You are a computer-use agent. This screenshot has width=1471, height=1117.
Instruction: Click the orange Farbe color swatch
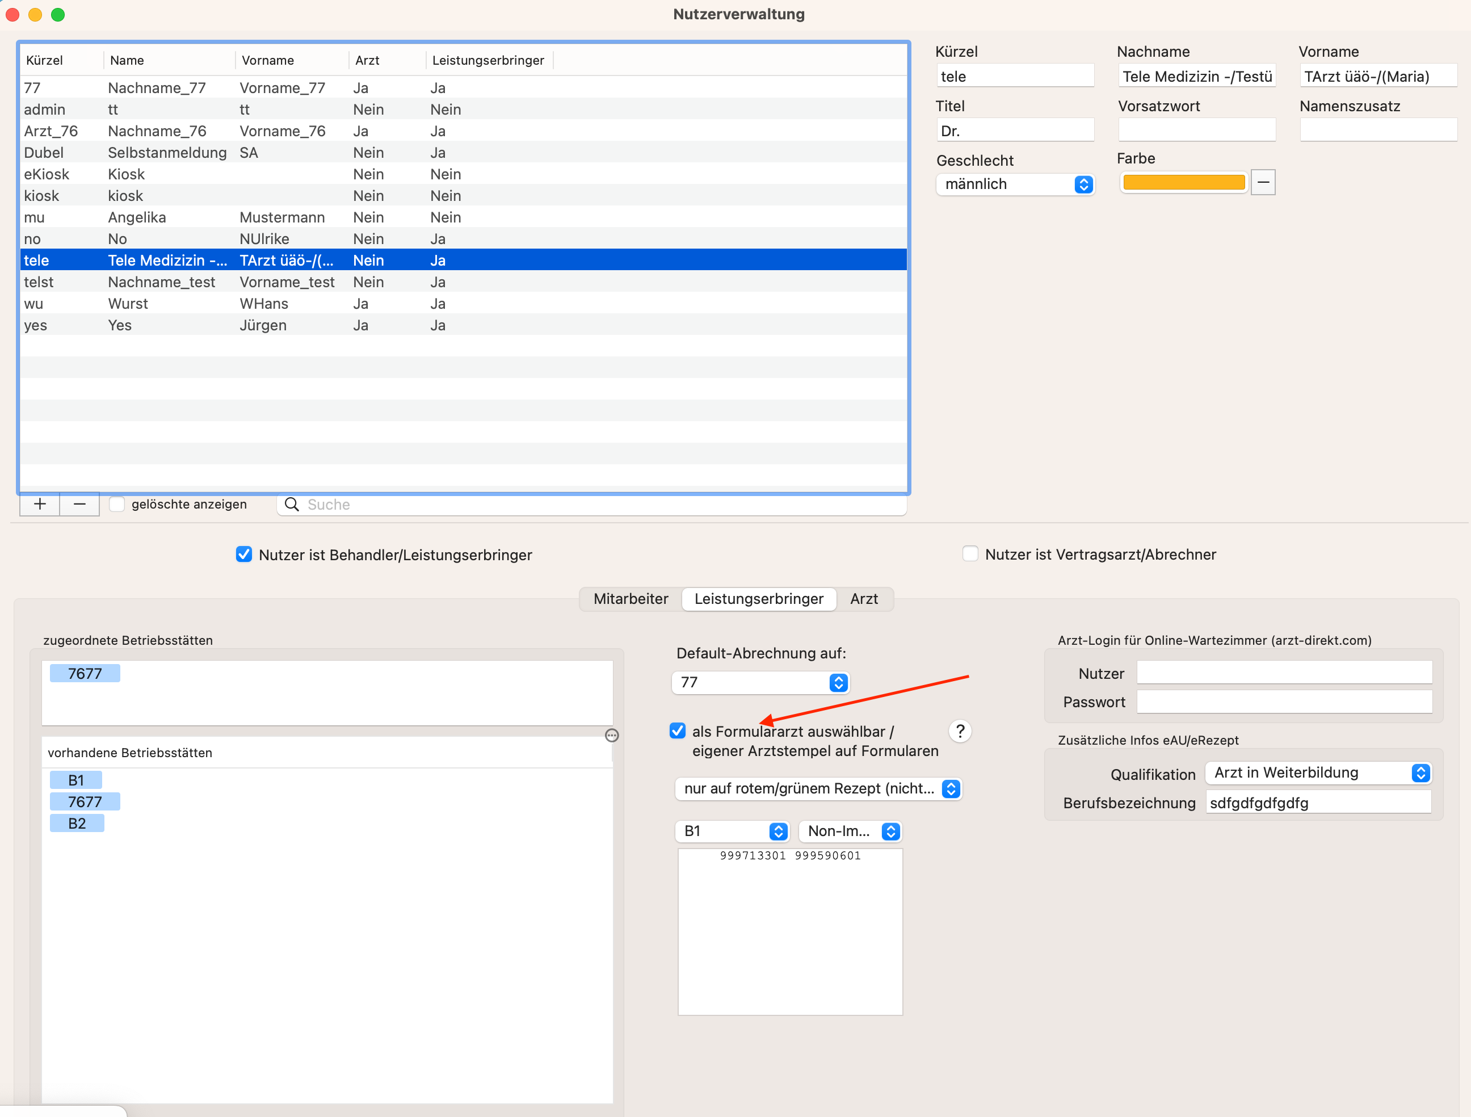coord(1184,182)
